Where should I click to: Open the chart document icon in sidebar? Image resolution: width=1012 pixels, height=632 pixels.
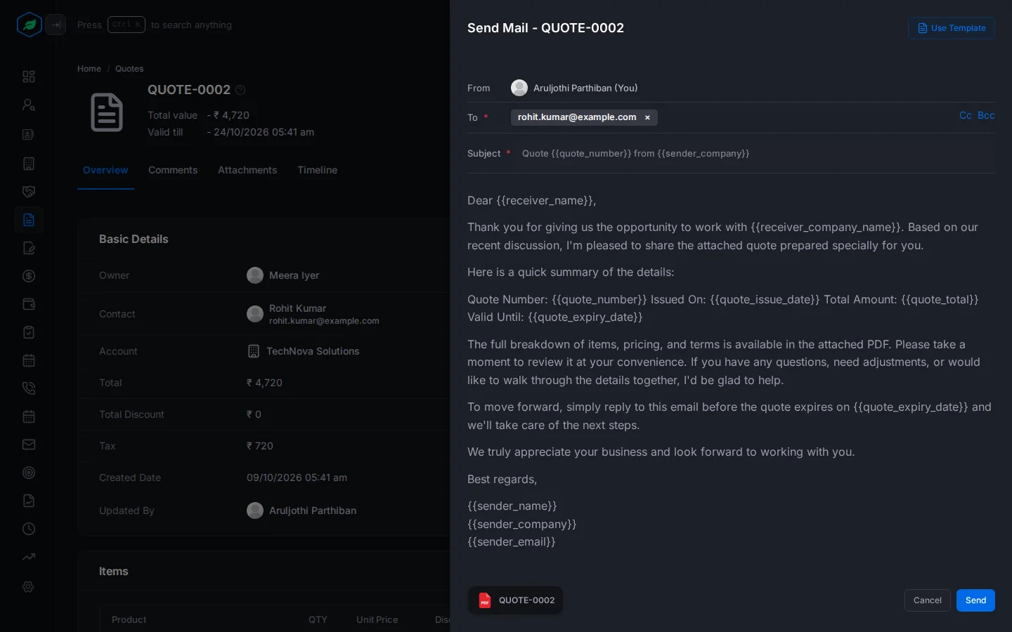pos(29,501)
